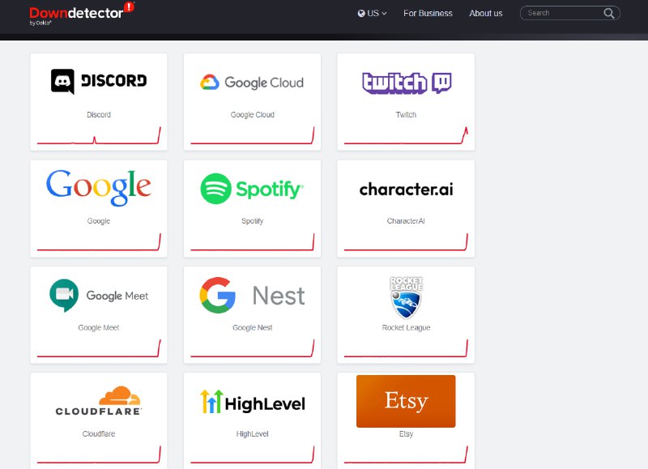
Task: View the Google Cloud outage sparkline chart
Action: coord(252,135)
